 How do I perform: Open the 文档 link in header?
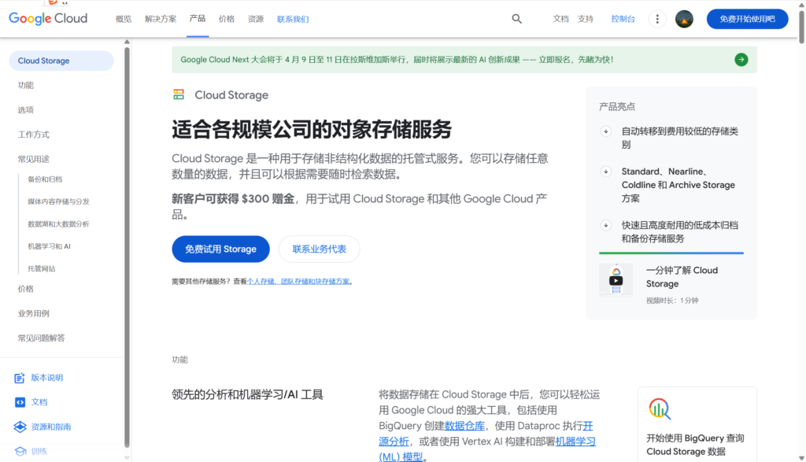click(560, 19)
